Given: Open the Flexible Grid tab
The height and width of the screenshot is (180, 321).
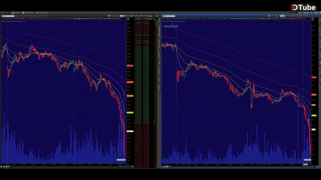Looking at the screenshot, I should [x=28, y=12].
